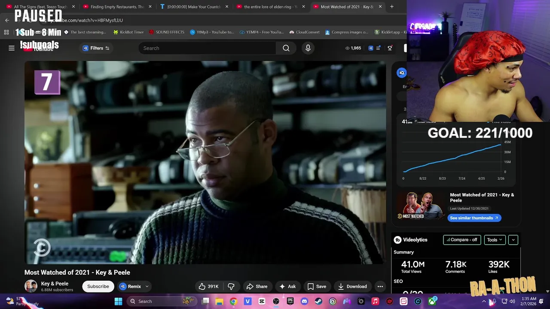Open File Explorer from the taskbar
This screenshot has height=309, width=550.
click(x=219, y=301)
